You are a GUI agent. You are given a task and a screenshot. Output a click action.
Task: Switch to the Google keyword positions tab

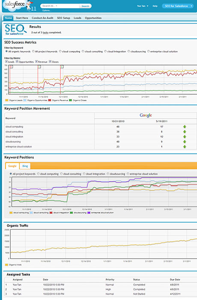tap(12, 166)
